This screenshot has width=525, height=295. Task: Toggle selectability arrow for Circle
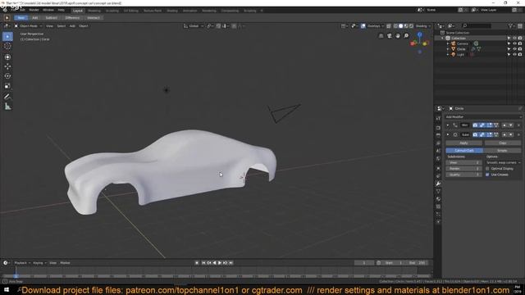click(509, 49)
